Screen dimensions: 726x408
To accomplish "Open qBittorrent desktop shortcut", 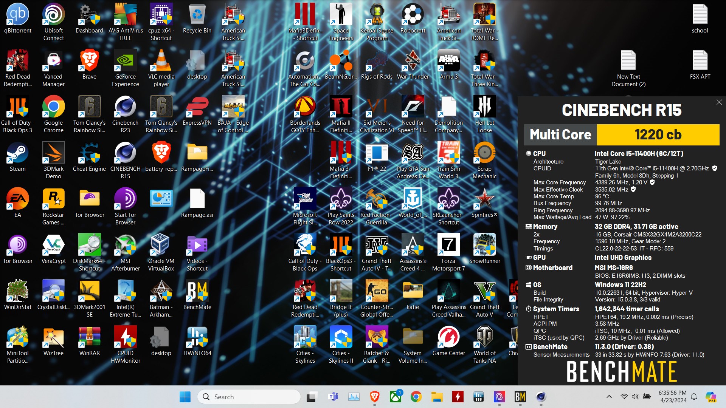I will coord(17,19).
